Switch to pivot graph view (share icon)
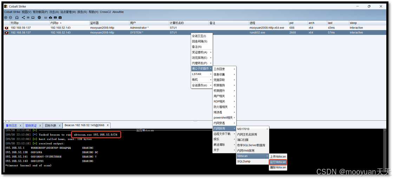The image size is (393, 179). (x=23, y=18)
